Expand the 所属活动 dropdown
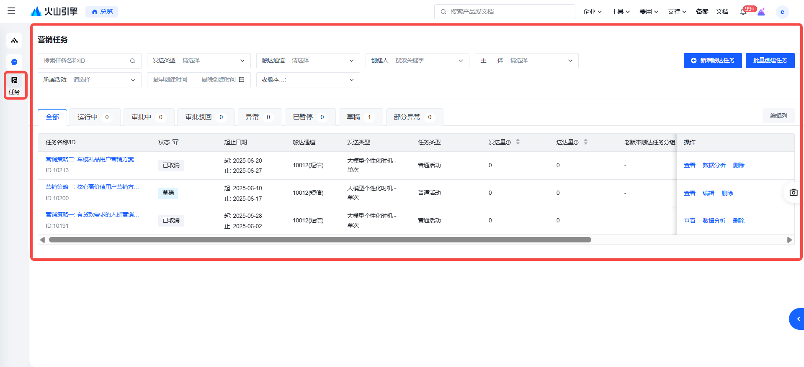The width and height of the screenshot is (804, 367). (x=89, y=80)
